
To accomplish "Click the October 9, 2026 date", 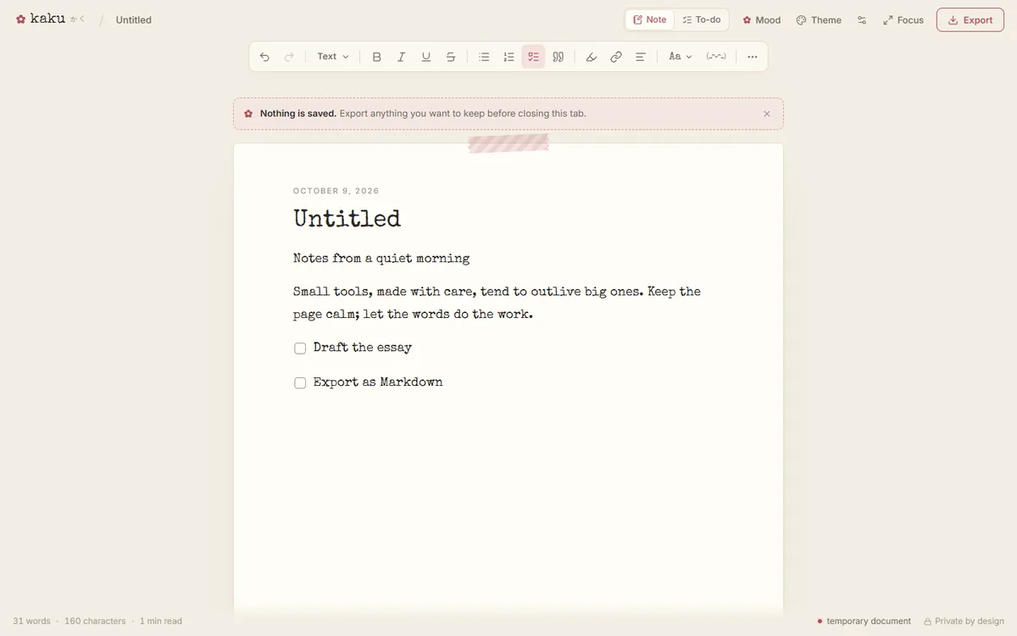I will tap(336, 191).
